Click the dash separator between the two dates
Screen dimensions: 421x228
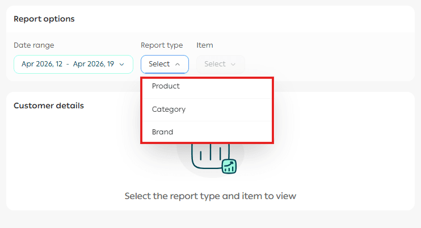pyautogui.click(x=68, y=64)
